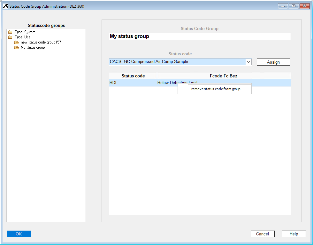Choose remove status code from group
313x245 pixels.
click(216, 89)
